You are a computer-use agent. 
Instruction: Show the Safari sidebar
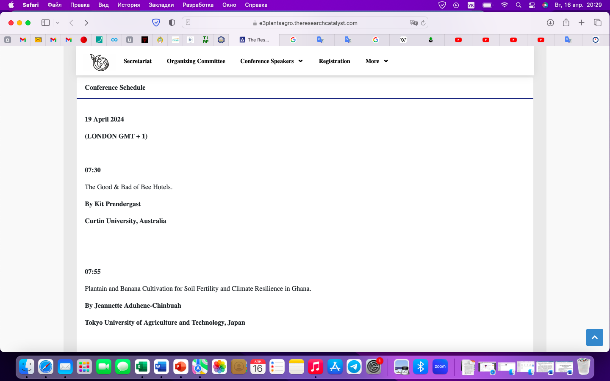(45, 22)
